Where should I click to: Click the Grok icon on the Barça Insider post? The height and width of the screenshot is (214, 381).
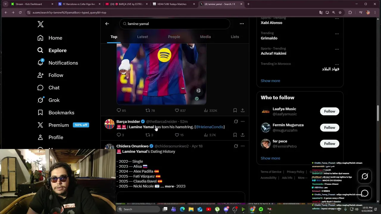pos(236,122)
